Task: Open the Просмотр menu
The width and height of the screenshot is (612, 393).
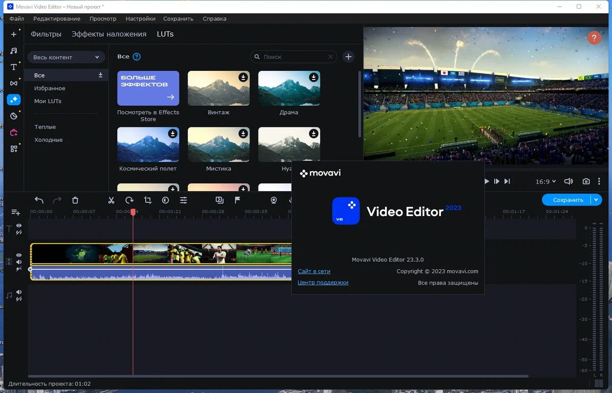Action: point(103,18)
